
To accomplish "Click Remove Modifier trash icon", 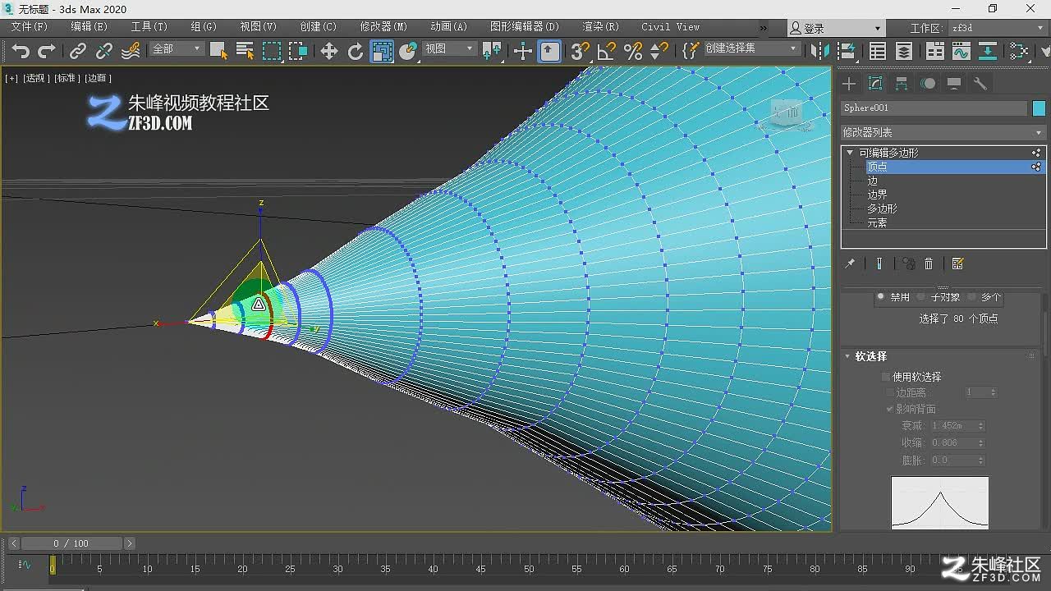I will [929, 263].
